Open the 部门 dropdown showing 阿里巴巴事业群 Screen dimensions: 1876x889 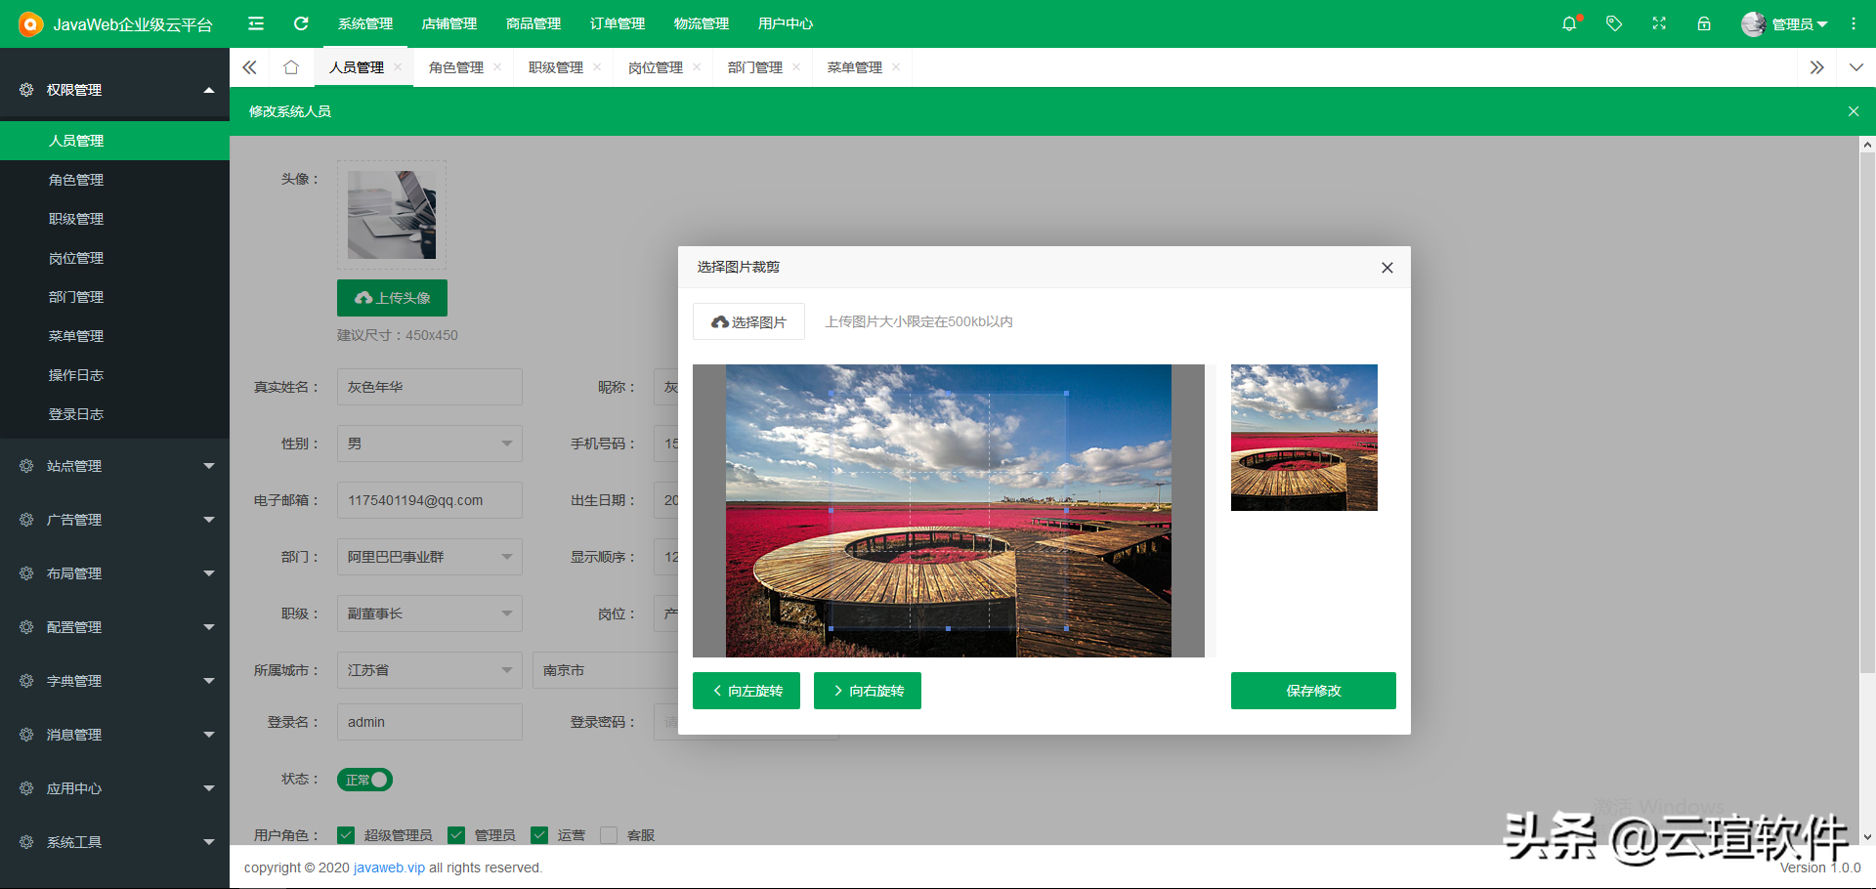[430, 557]
